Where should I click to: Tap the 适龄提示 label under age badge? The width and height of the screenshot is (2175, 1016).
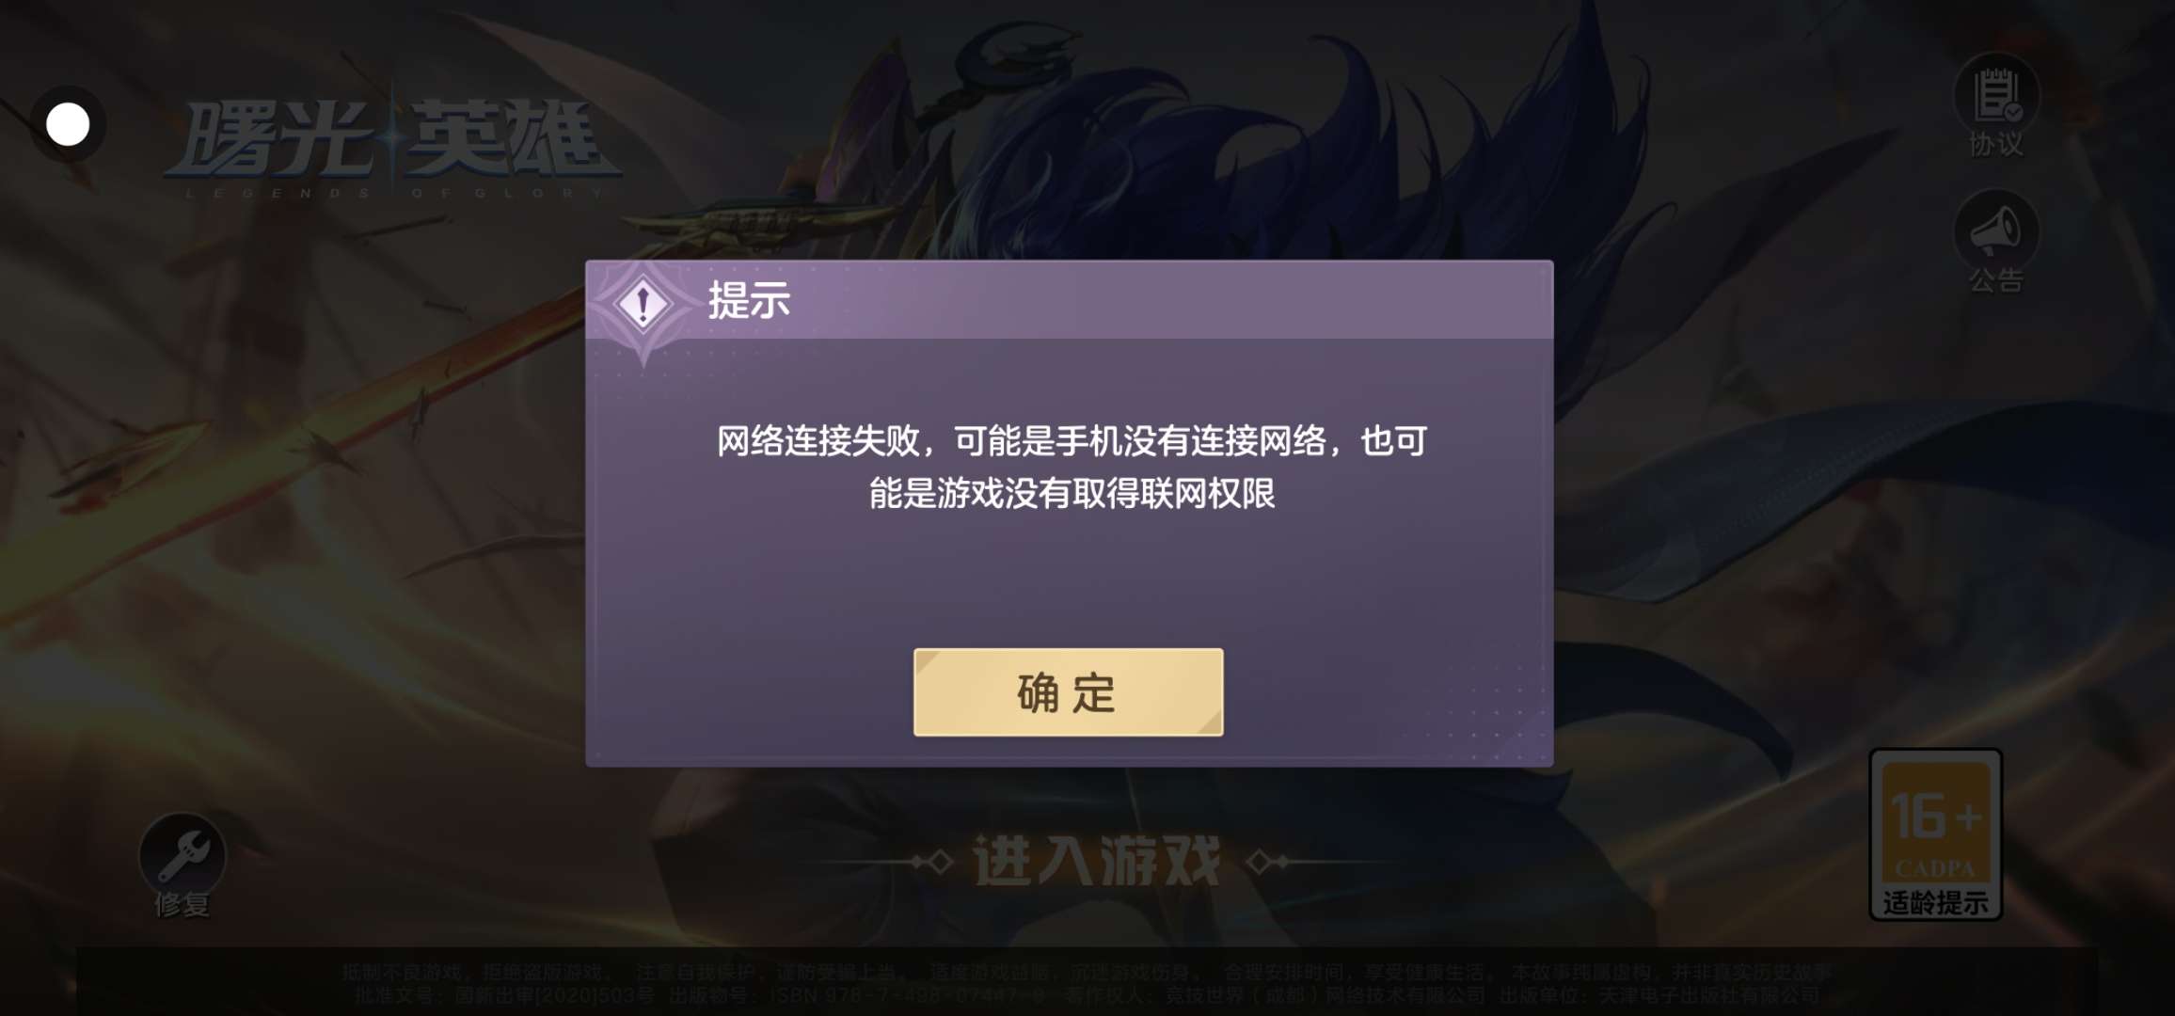[1935, 903]
